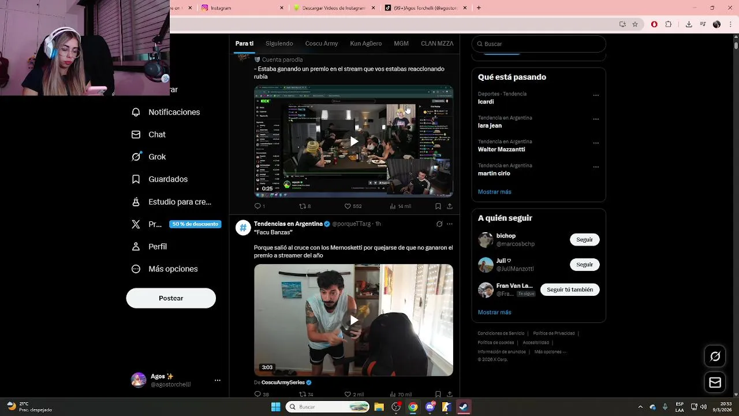Open the Chat section in sidebar

[x=149, y=135]
